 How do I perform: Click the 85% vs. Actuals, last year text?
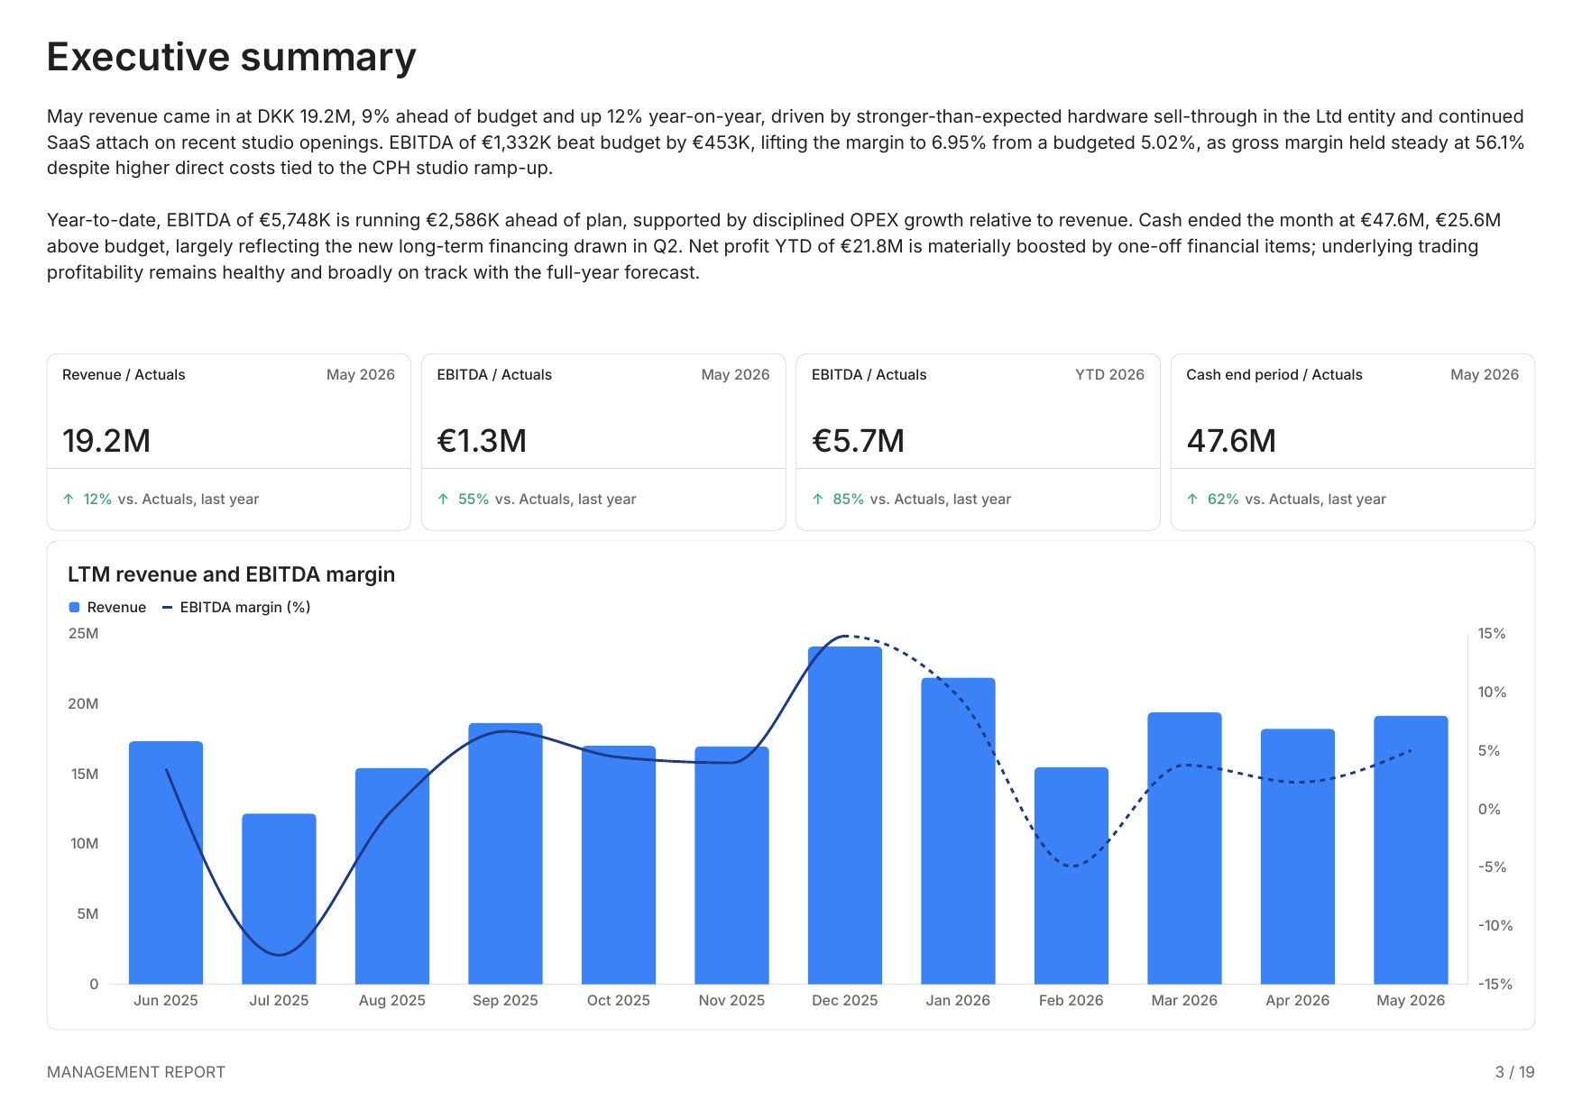pyautogui.click(x=922, y=500)
